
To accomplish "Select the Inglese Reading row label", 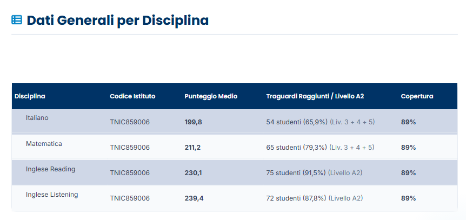I will 50,169.
